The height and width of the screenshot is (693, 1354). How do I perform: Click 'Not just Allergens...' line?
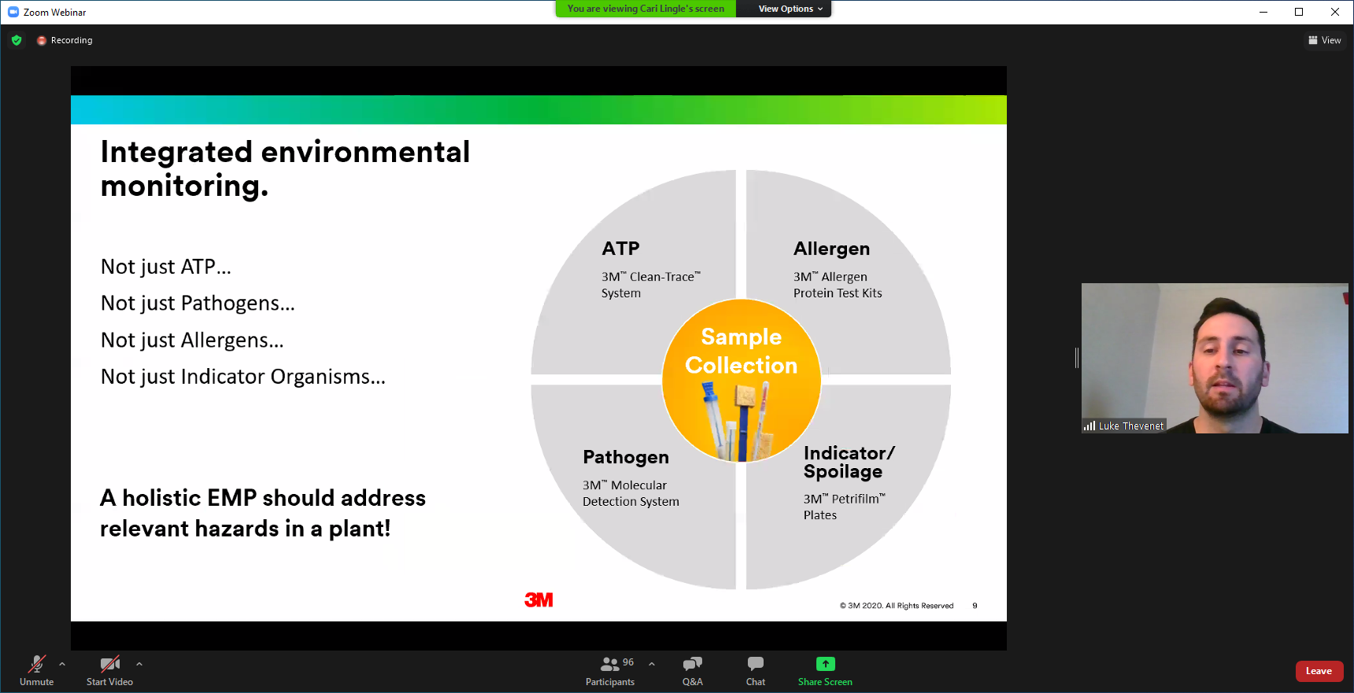(192, 340)
